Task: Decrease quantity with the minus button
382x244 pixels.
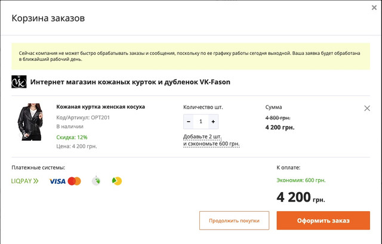Action: 189,122
